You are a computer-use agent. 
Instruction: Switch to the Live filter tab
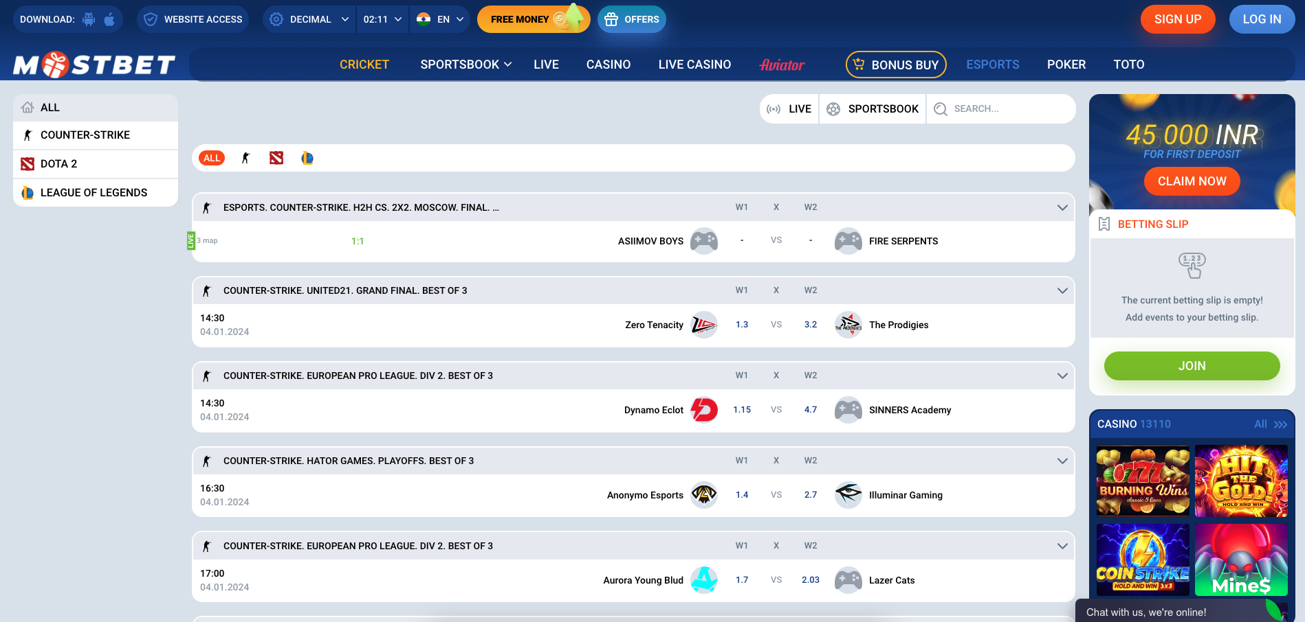tap(789, 109)
